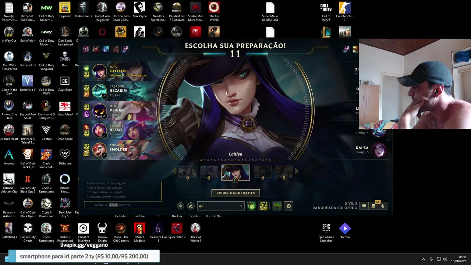
Task: Open the notifications icon with 51 badge
Action: coord(373,205)
